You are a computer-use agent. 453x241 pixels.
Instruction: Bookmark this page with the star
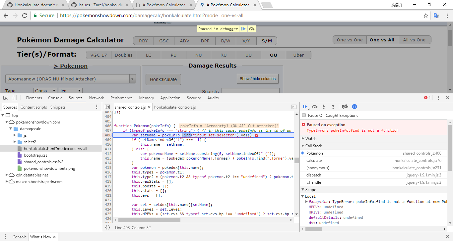426,16
